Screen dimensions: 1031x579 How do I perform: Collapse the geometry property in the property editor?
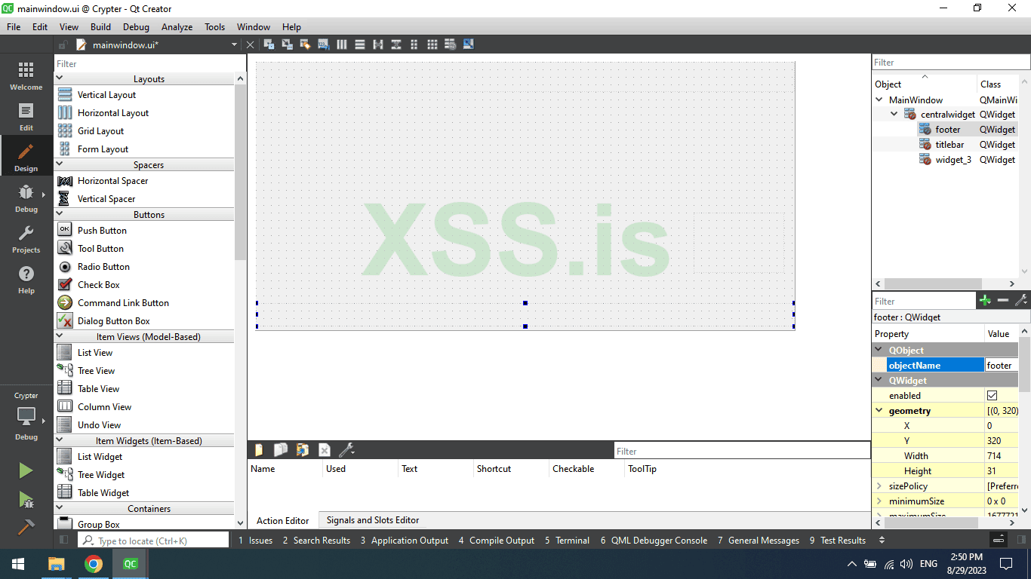(x=879, y=410)
